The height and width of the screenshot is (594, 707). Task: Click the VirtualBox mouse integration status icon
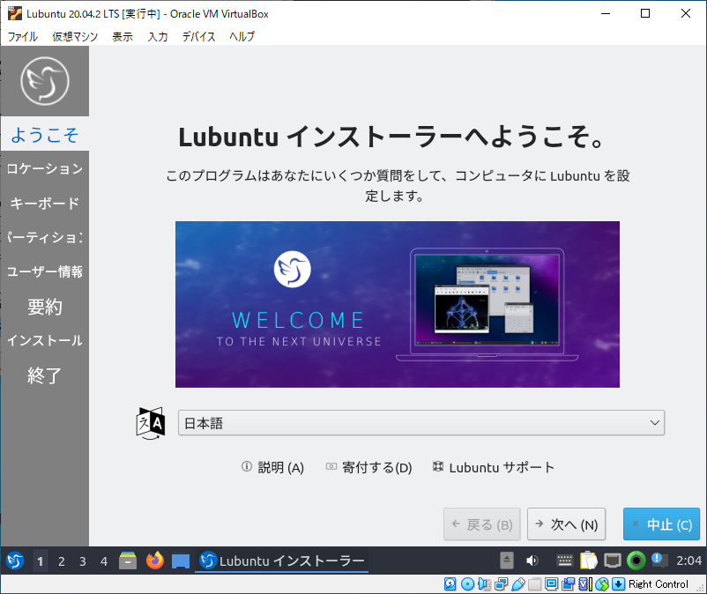[602, 584]
